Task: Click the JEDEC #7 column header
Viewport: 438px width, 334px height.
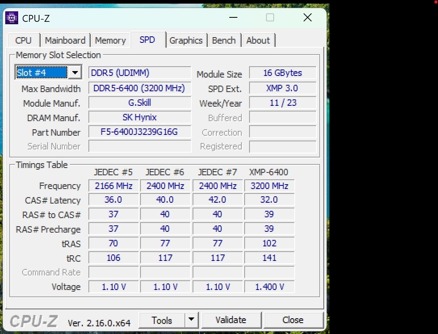Action: click(x=217, y=172)
